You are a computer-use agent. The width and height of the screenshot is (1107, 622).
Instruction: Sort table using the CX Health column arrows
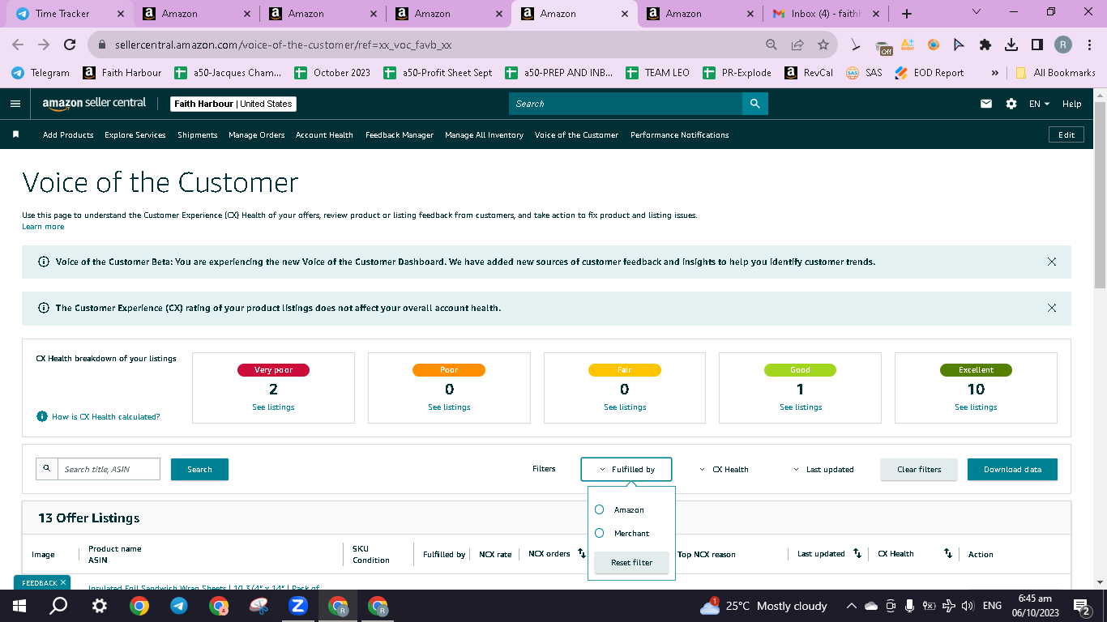click(x=947, y=554)
